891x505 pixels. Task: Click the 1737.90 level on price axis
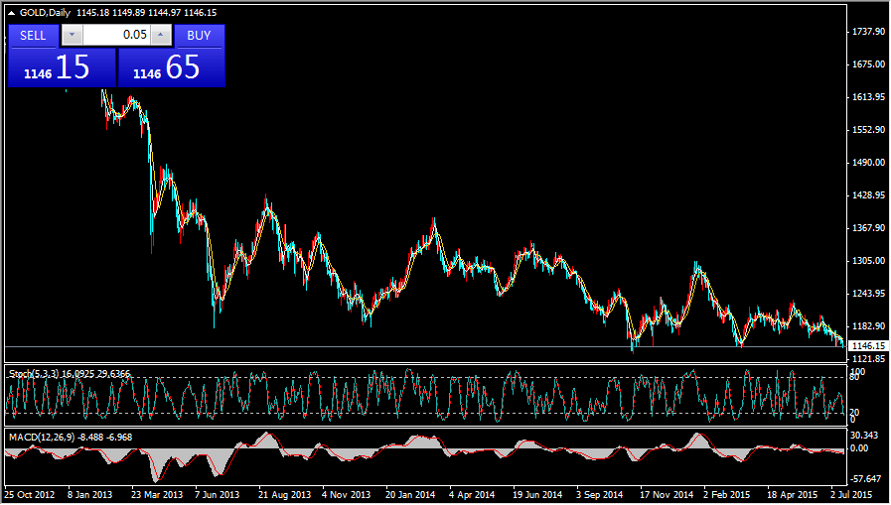click(x=868, y=32)
